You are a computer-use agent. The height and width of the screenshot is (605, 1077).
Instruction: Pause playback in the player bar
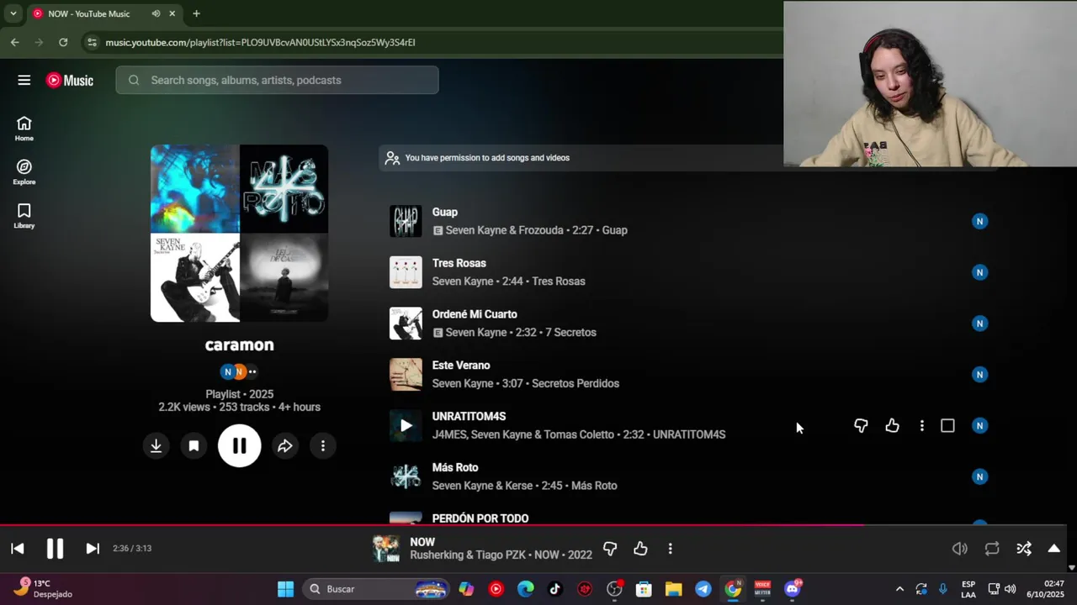click(x=55, y=549)
